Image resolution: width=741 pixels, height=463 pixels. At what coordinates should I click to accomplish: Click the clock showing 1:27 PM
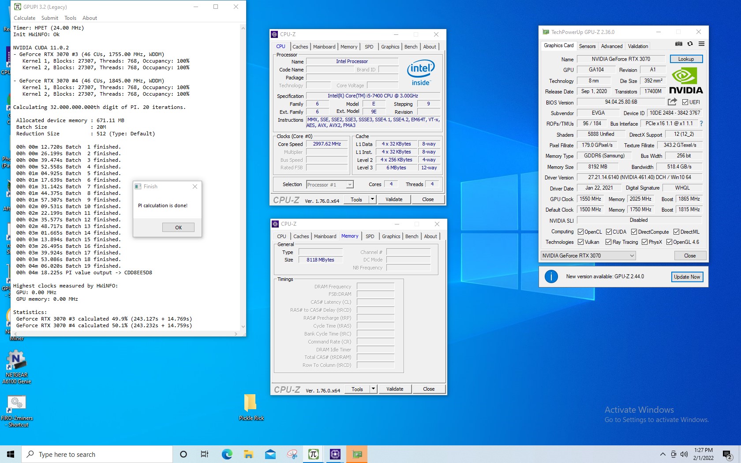click(x=703, y=454)
